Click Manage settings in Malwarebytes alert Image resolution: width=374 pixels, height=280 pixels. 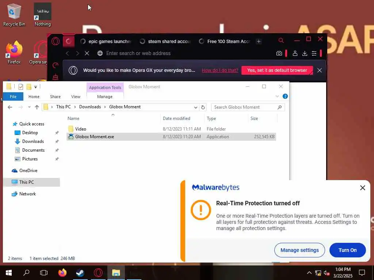coord(299,250)
